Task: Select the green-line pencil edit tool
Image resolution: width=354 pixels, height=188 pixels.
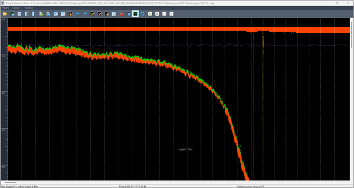Action: tap(92, 14)
